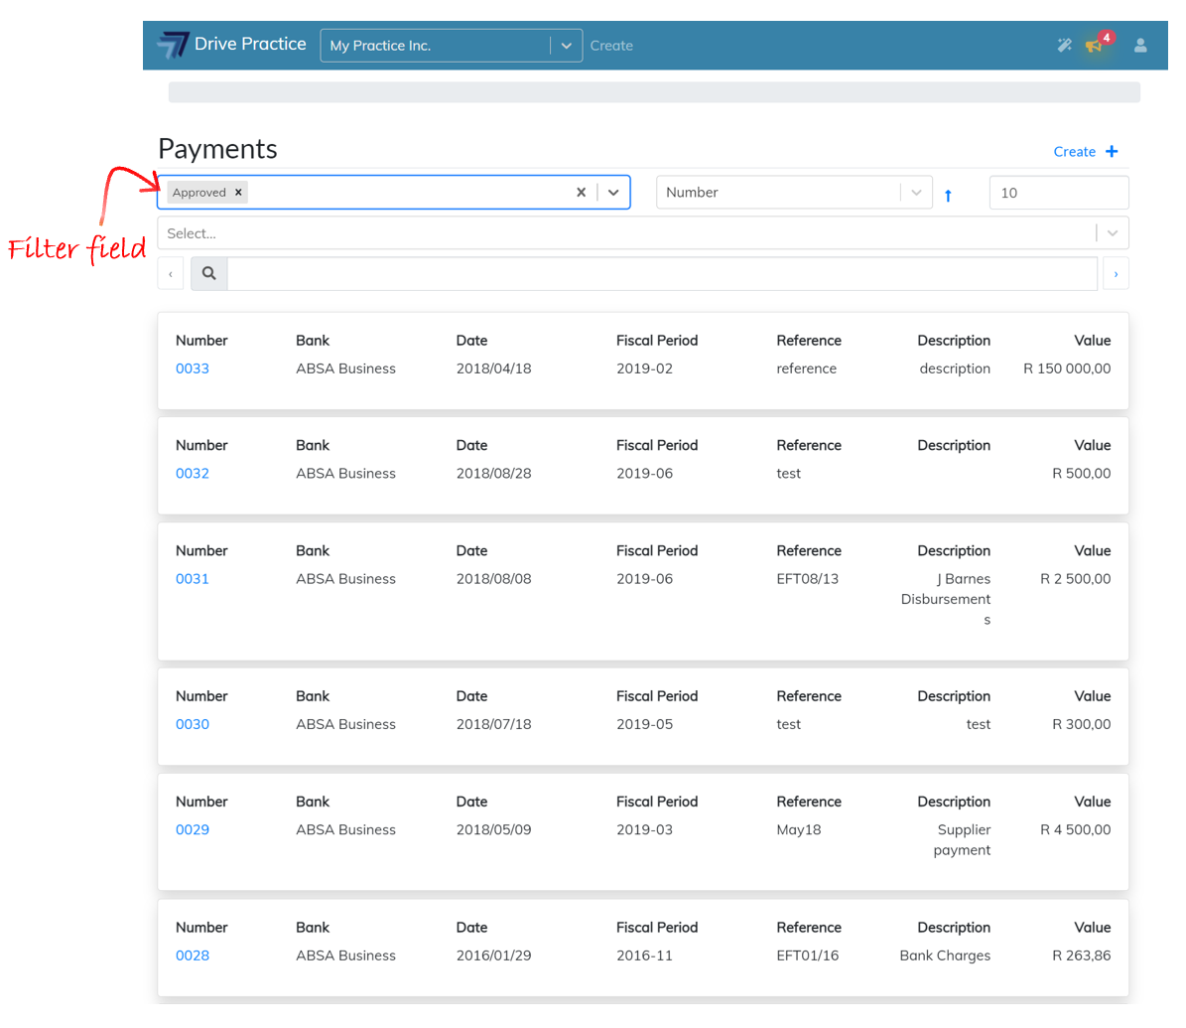Open payment number 0030
This screenshot has width=1186, height=1028.
(x=193, y=724)
